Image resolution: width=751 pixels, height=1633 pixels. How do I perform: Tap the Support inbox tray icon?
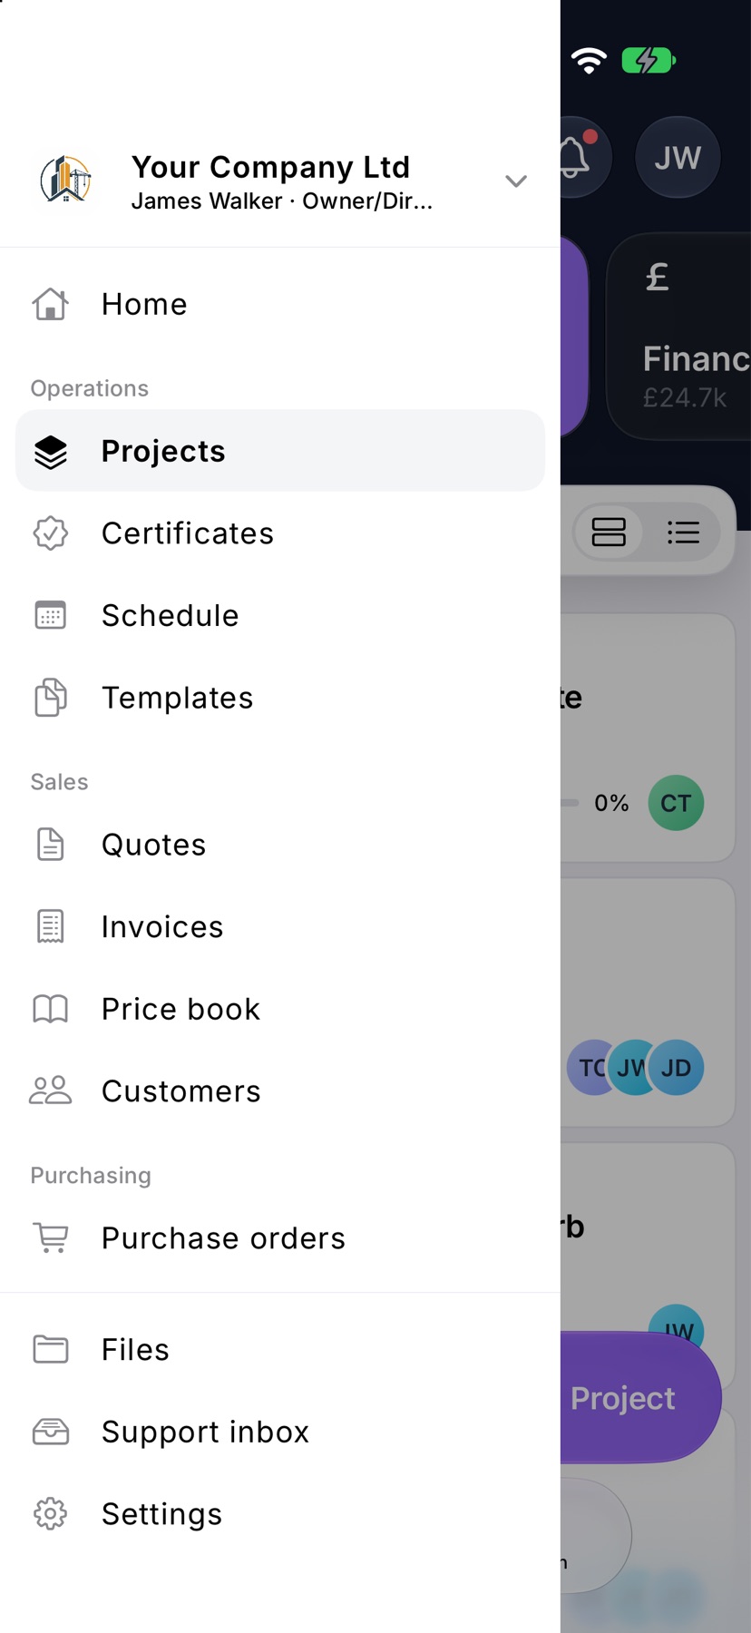click(51, 1432)
